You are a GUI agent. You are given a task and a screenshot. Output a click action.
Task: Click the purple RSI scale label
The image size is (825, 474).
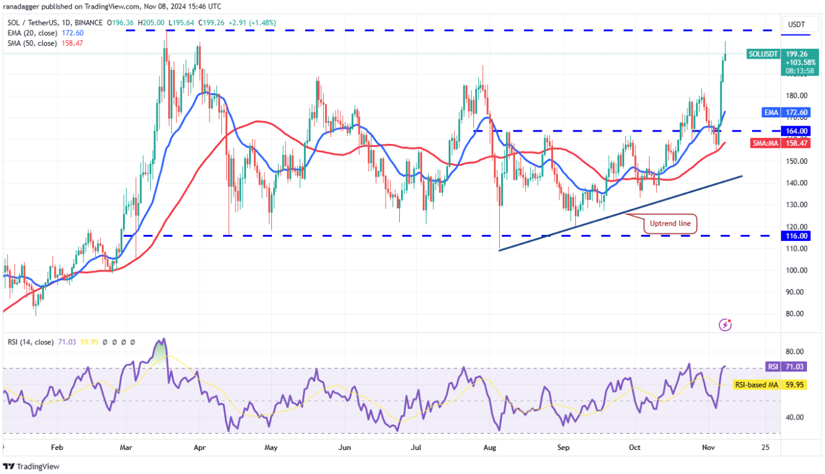[772, 366]
